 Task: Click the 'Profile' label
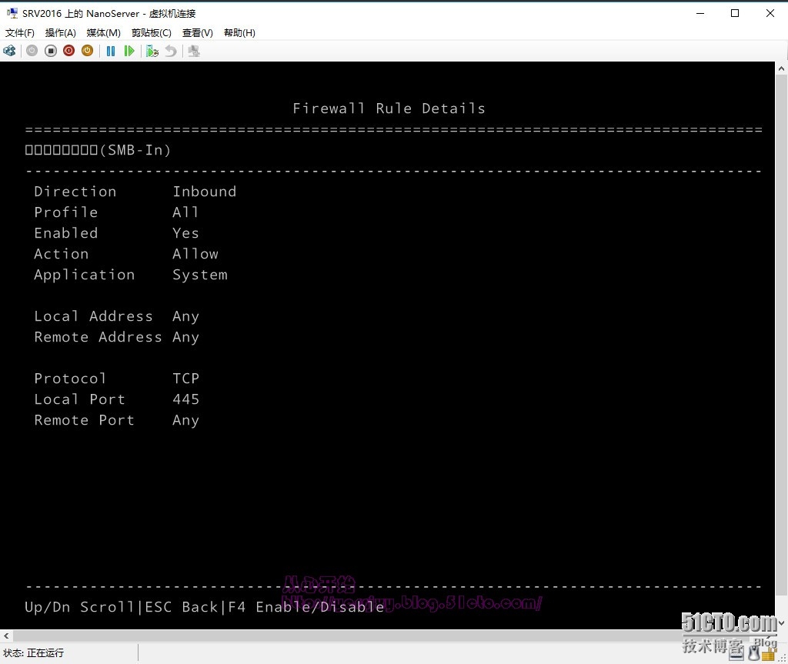tap(66, 212)
